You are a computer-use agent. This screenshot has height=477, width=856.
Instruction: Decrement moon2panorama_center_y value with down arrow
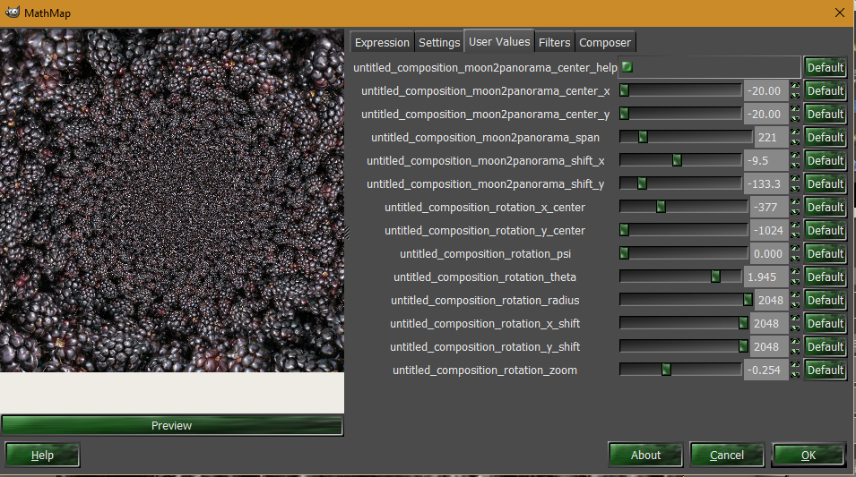(x=795, y=119)
